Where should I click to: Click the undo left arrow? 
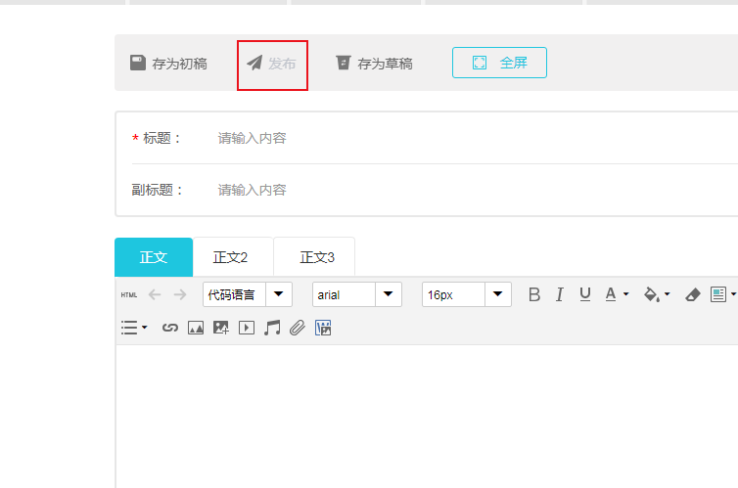click(x=155, y=294)
